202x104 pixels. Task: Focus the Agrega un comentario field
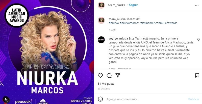point(145,99)
